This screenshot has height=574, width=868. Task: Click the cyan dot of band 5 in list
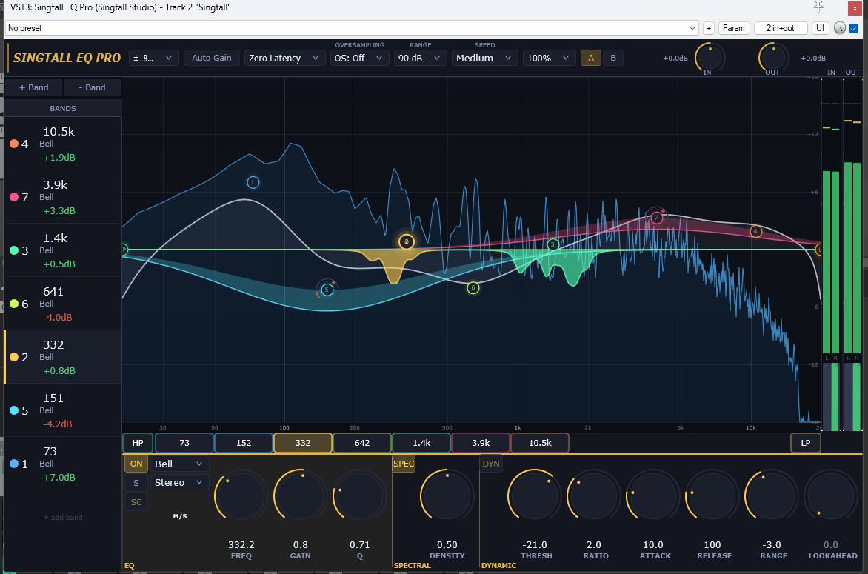(14, 410)
